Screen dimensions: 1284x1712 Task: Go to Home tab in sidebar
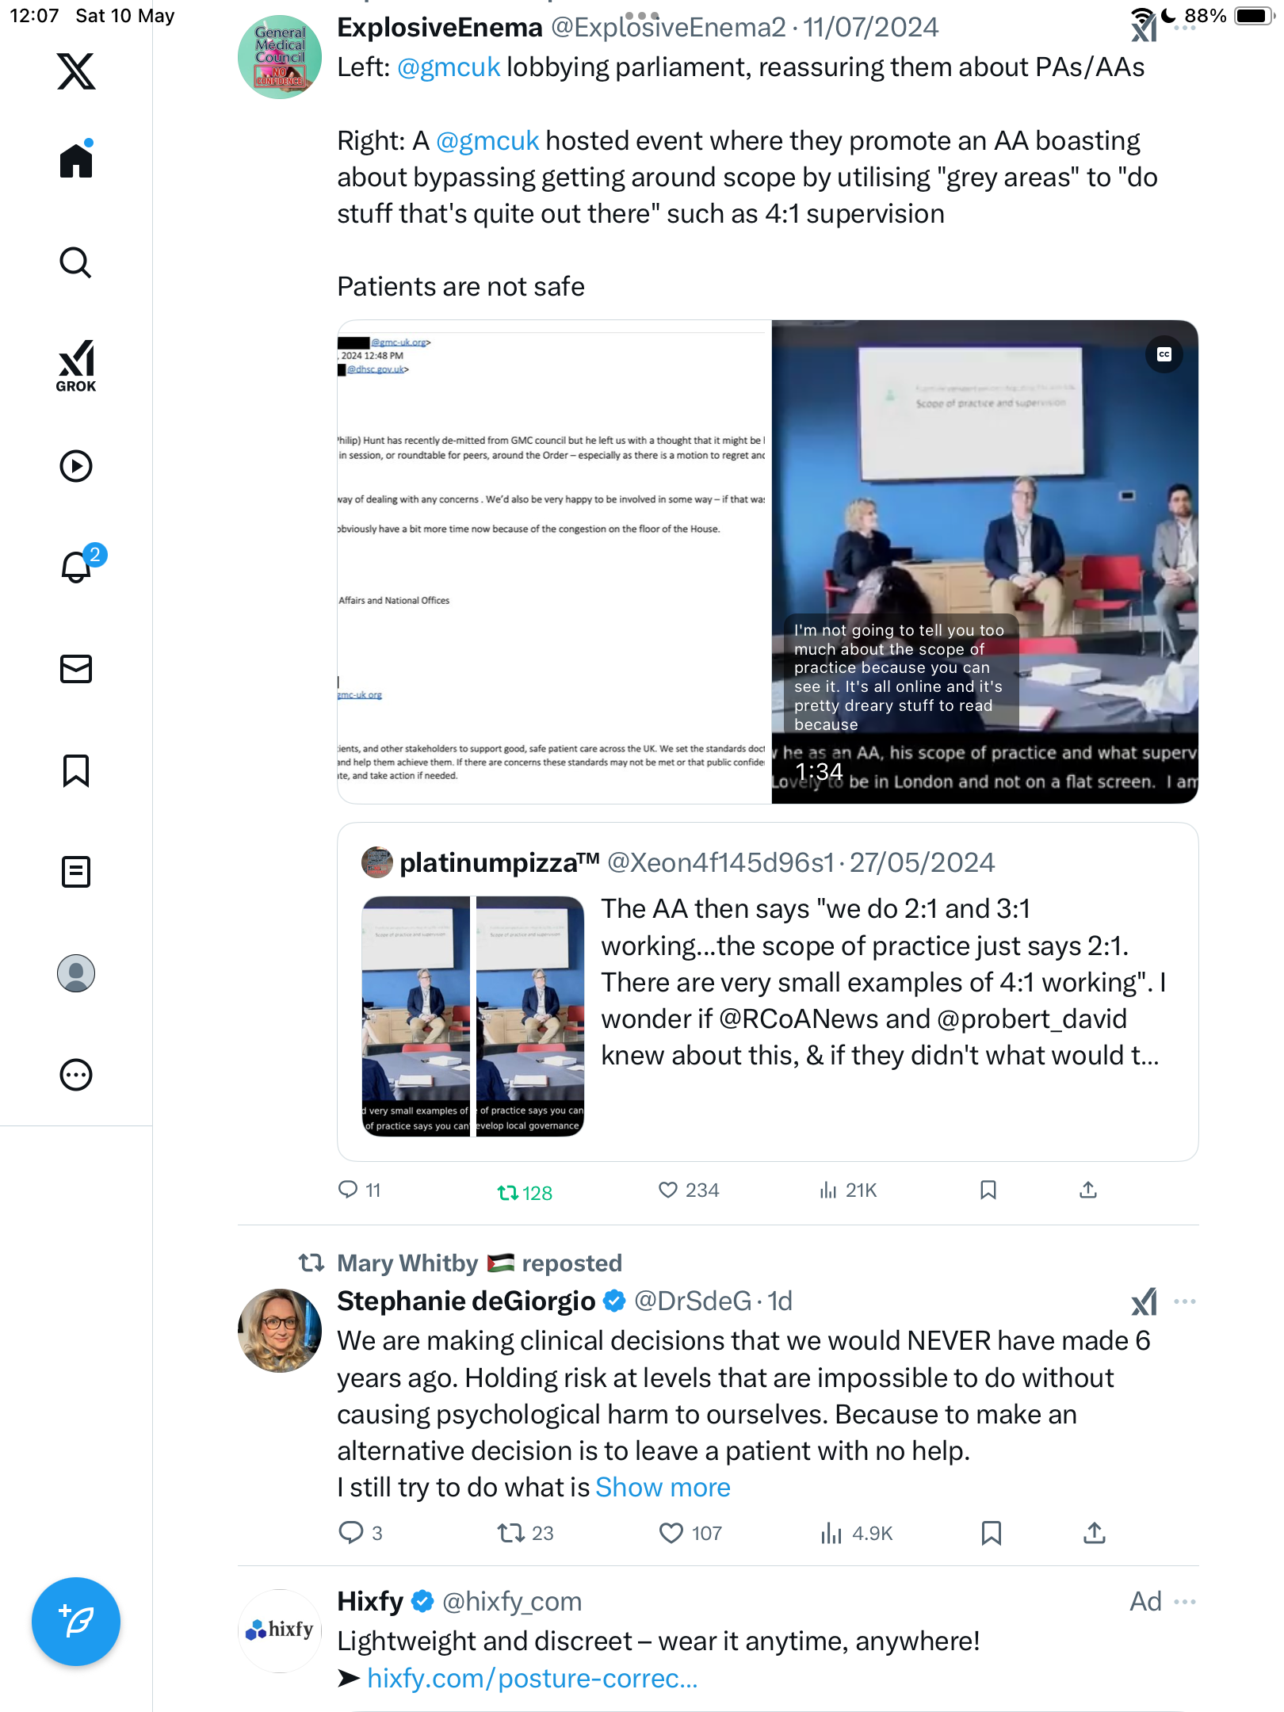76,159
